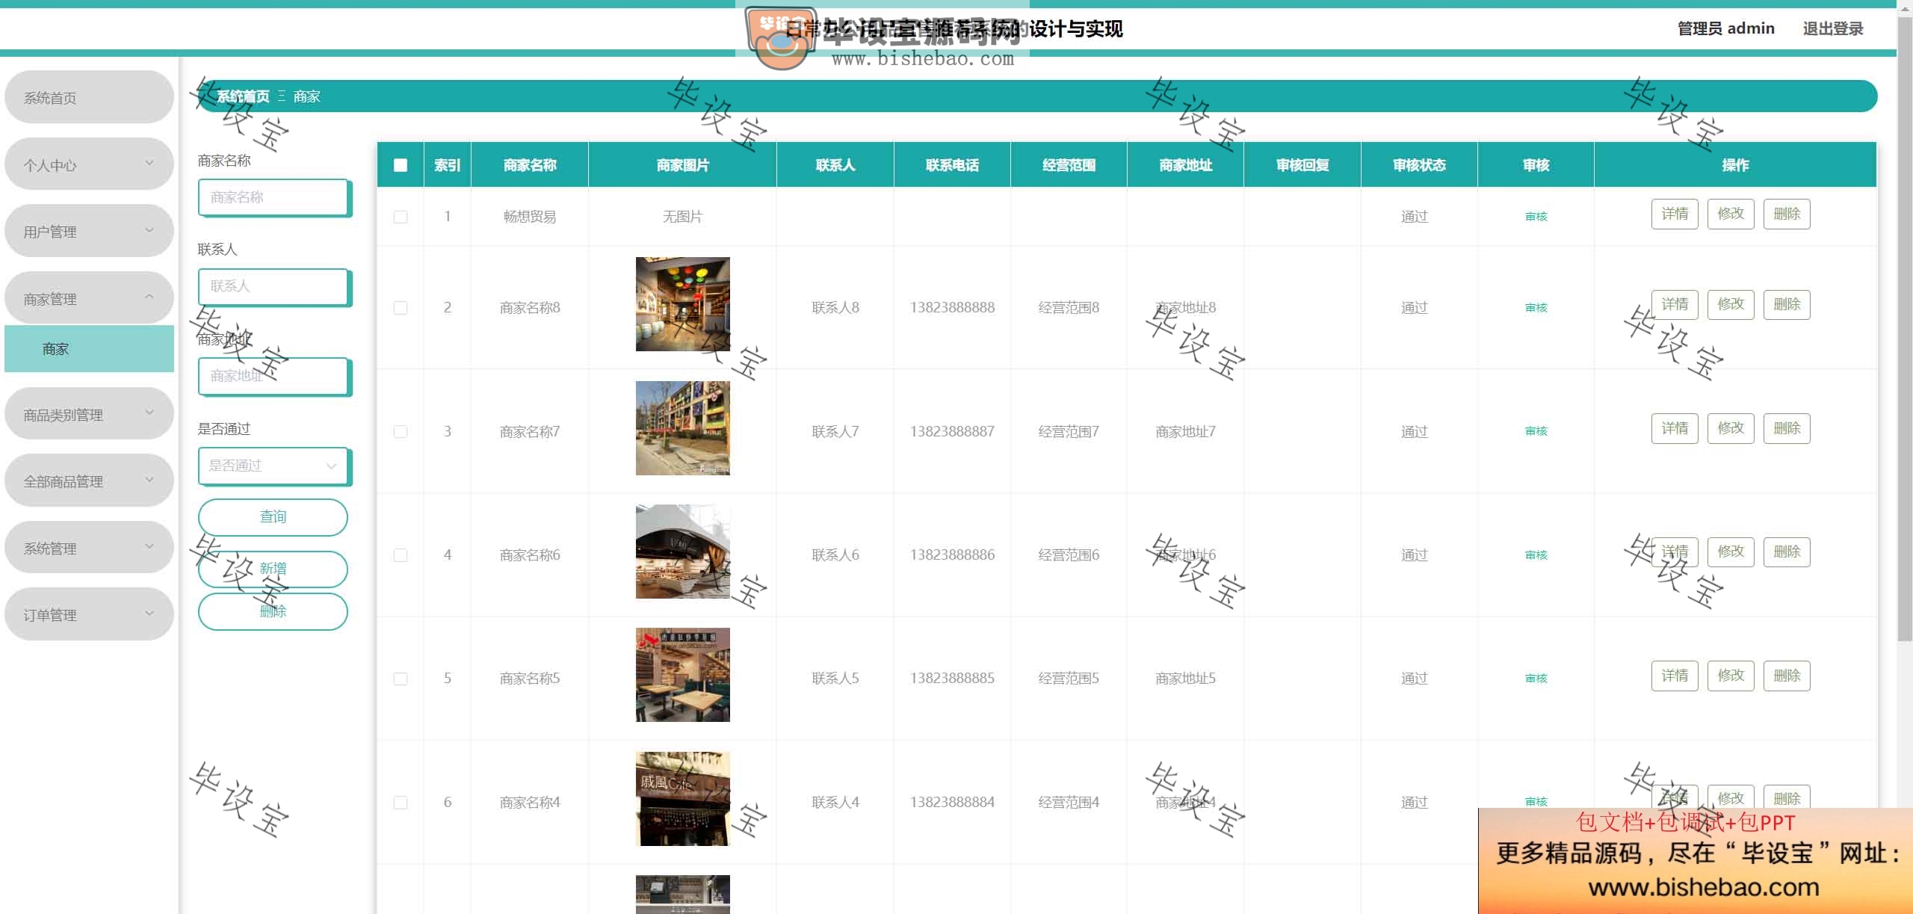This screenshot has height=914, width=1913.
Task: Check the row checkbox for 商家名称7
Action: pos(401,432)
